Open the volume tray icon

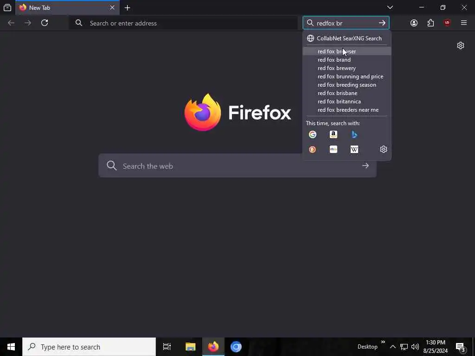(x=415, y=347)
